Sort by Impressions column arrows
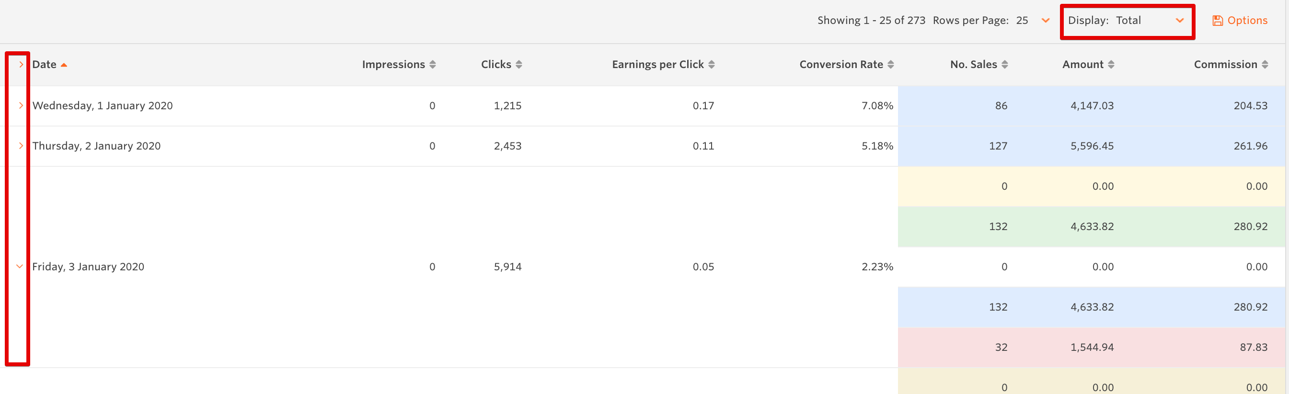This screenshot has width=1289, height=394. click(x=432, y=65)
